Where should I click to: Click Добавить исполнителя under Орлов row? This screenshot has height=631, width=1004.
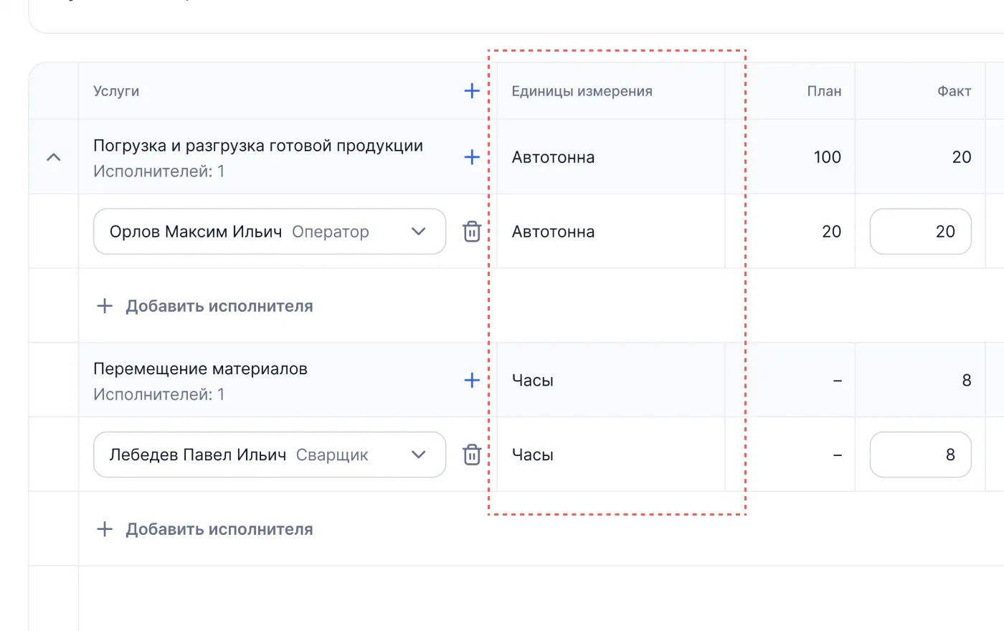click(x=205, y=306)
